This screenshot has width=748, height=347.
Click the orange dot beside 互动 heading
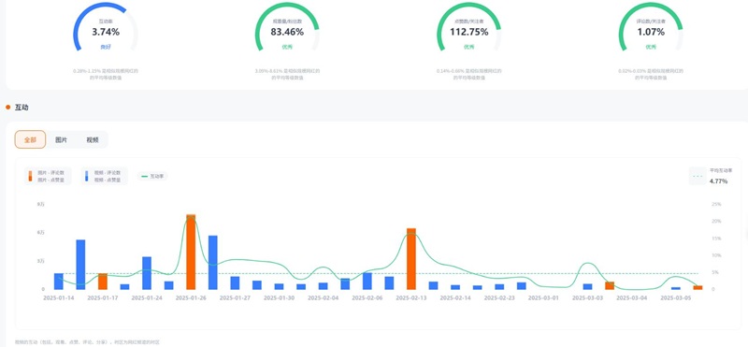8,108
